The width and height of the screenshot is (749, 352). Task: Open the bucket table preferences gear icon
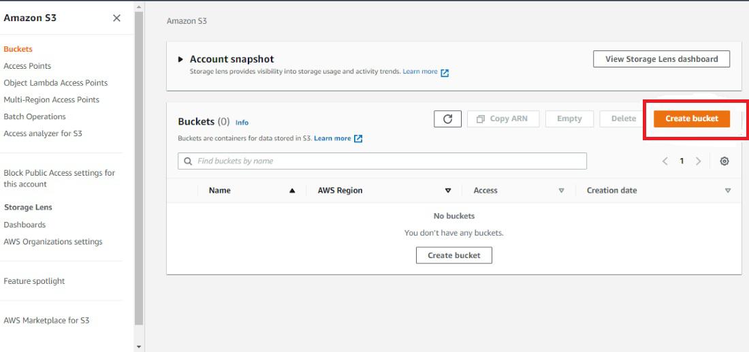pyautogui.click(x=724, y=161)
